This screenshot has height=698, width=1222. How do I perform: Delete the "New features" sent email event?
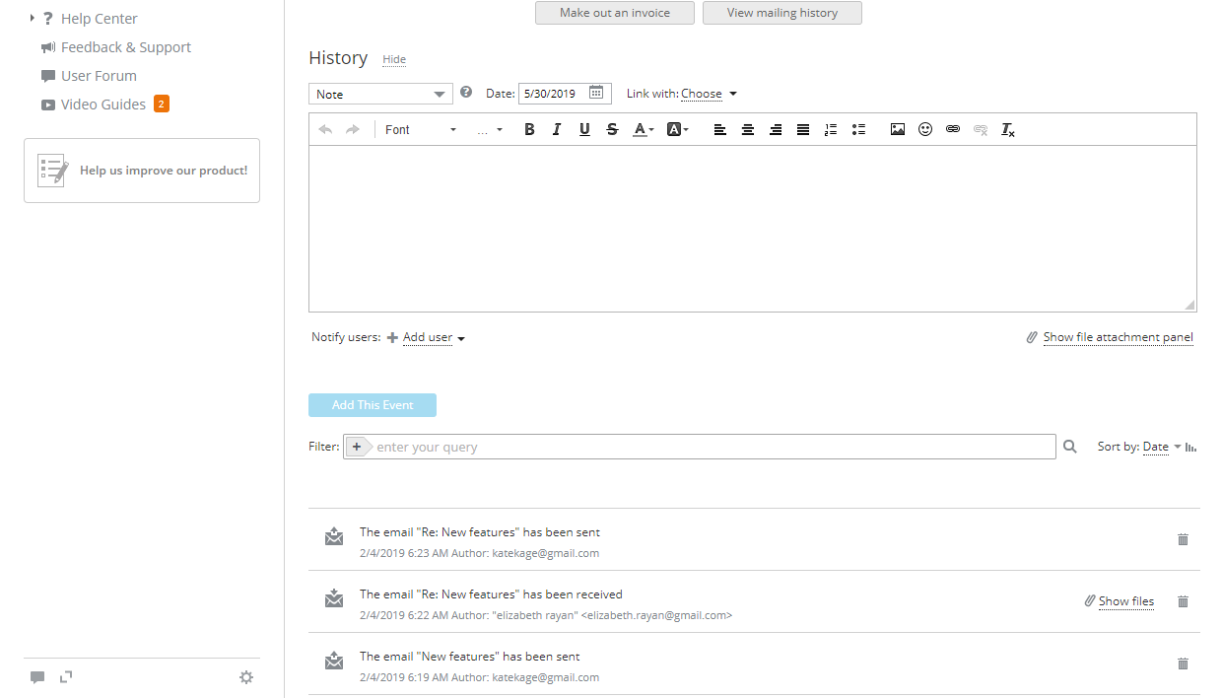[1183, 663]
